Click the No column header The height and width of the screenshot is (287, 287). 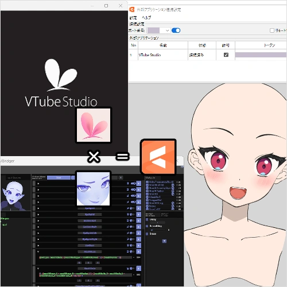[133, 45]
